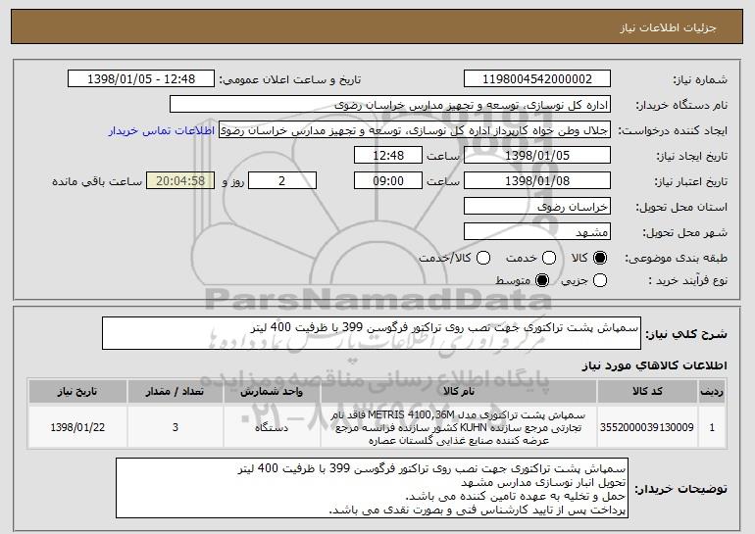Click the نوع فرآیند خرید label
The width and height of the screenshot is (755, 534).
[x=687, y=280]
